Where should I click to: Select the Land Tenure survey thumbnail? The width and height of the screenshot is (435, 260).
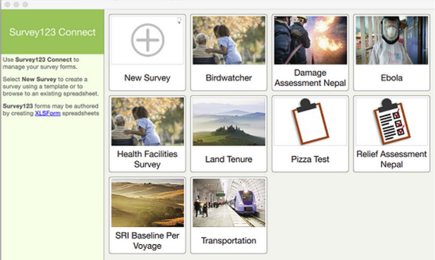tap(229, 122)
